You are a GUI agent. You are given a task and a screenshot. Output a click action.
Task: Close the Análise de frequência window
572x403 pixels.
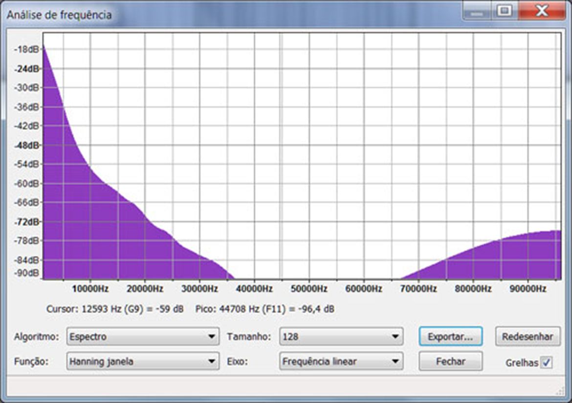point(542,11)
